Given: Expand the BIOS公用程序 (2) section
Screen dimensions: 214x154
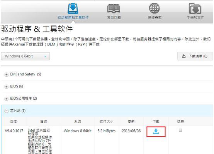Looking at the screenshot, I should click(x=23, y=98).
